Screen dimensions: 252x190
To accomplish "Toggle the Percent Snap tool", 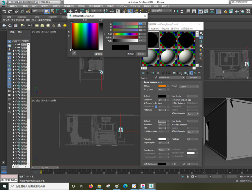I will click(136, 11).
